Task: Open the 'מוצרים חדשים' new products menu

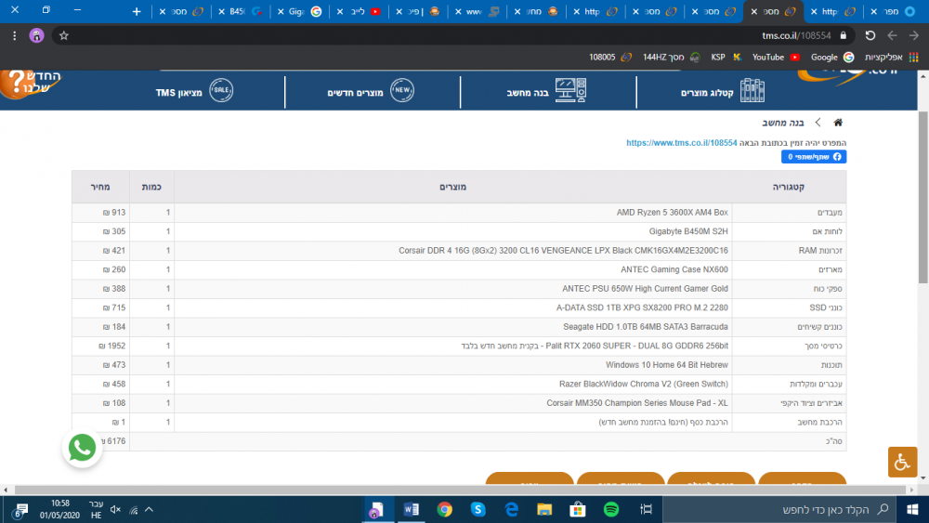Action: coord(371,92)
